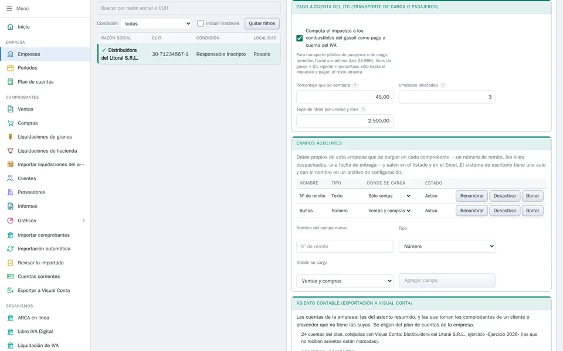Click the Liquidación de IVA icon

coord(11,346)
